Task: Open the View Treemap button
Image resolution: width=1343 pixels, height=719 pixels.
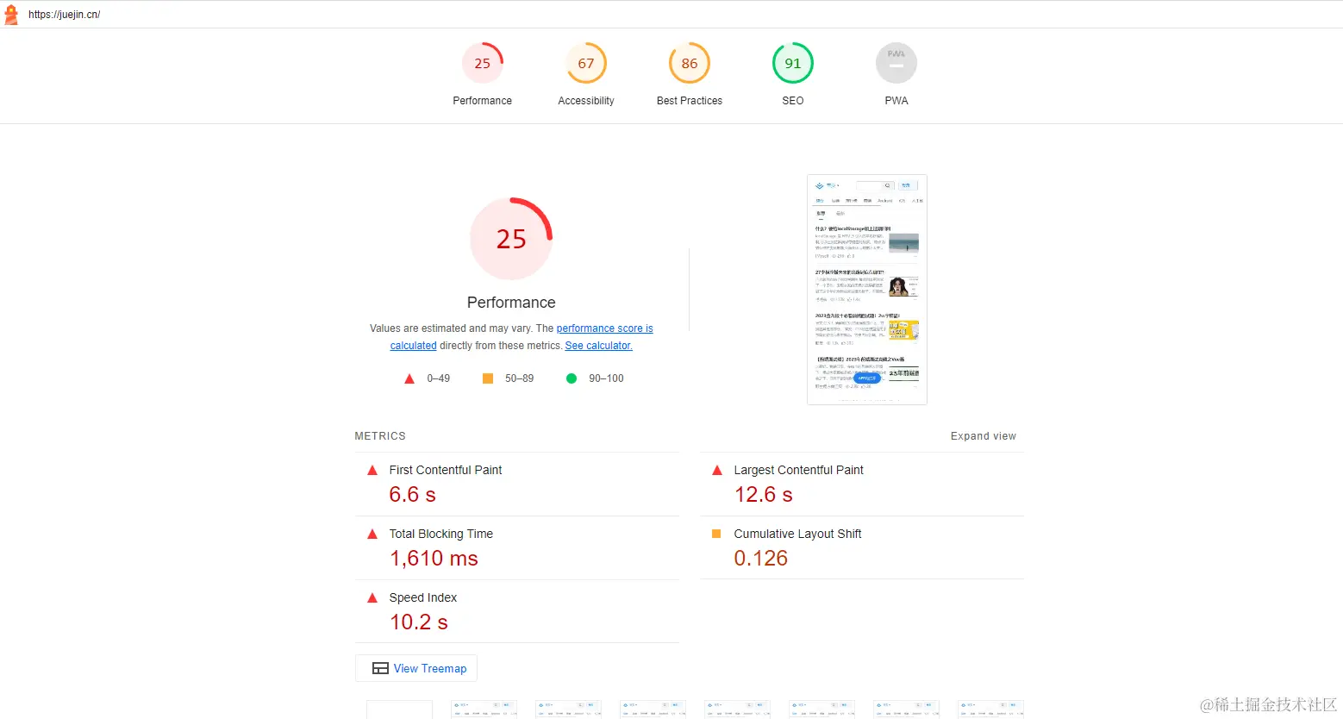Action: pos(416,668)
